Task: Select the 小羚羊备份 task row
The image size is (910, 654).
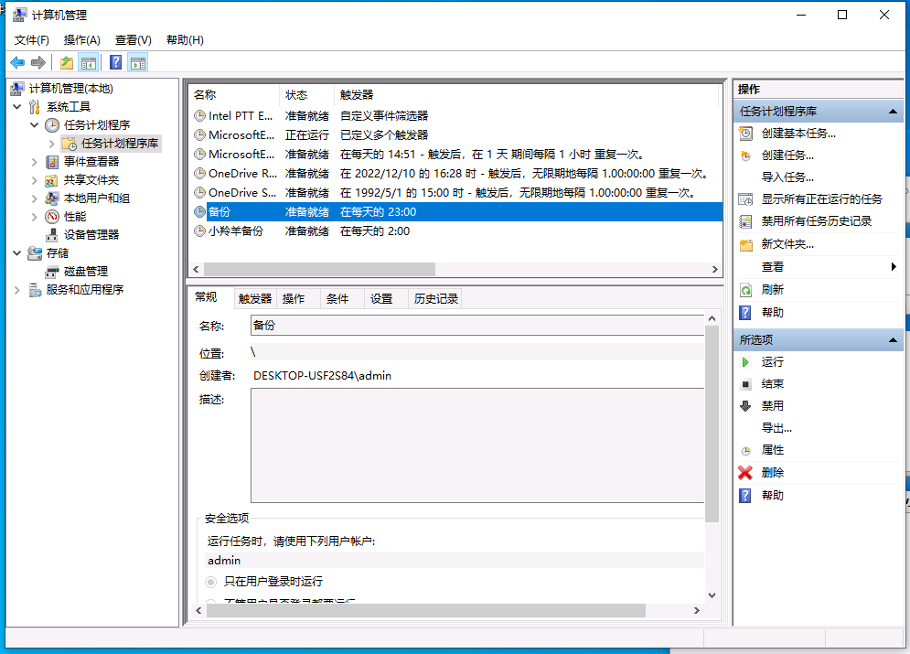Action: [x=235, y=231]
